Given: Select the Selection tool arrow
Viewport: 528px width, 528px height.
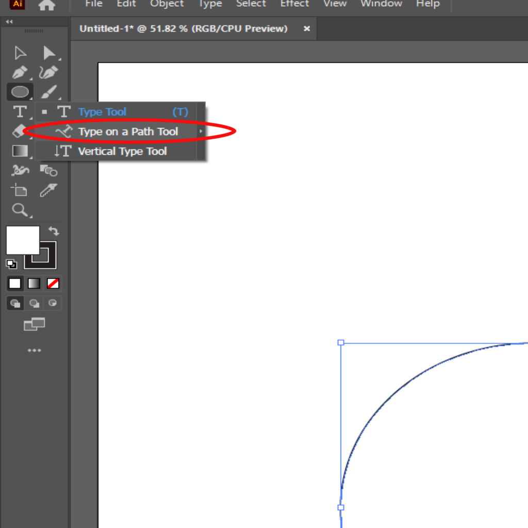Looking at the screenshot, I should (20, 53).
